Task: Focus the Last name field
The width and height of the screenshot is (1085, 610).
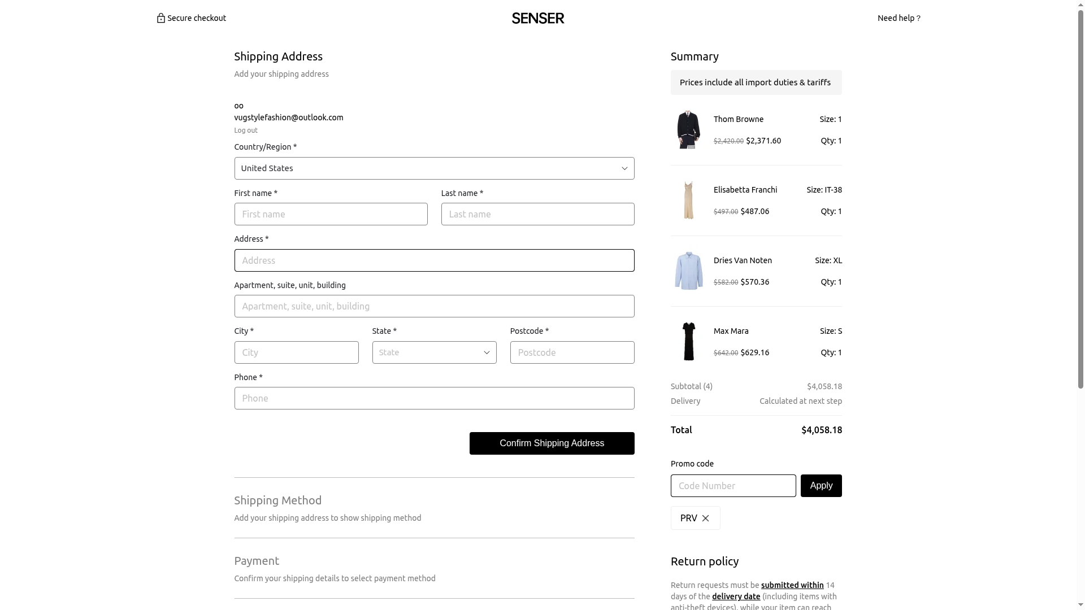Action: point(537,214)
